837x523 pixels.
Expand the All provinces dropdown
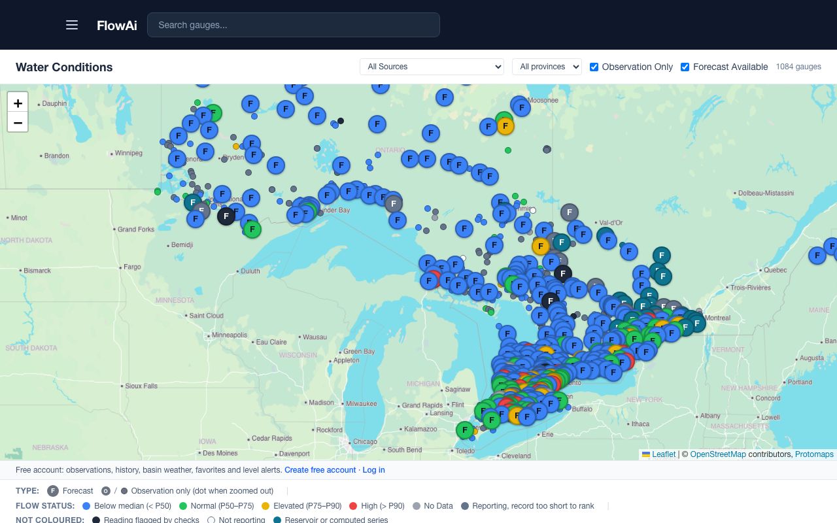(547, 67)
